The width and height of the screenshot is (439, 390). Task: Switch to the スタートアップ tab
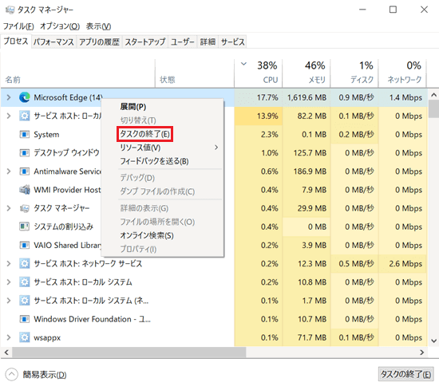pos(145,42)
